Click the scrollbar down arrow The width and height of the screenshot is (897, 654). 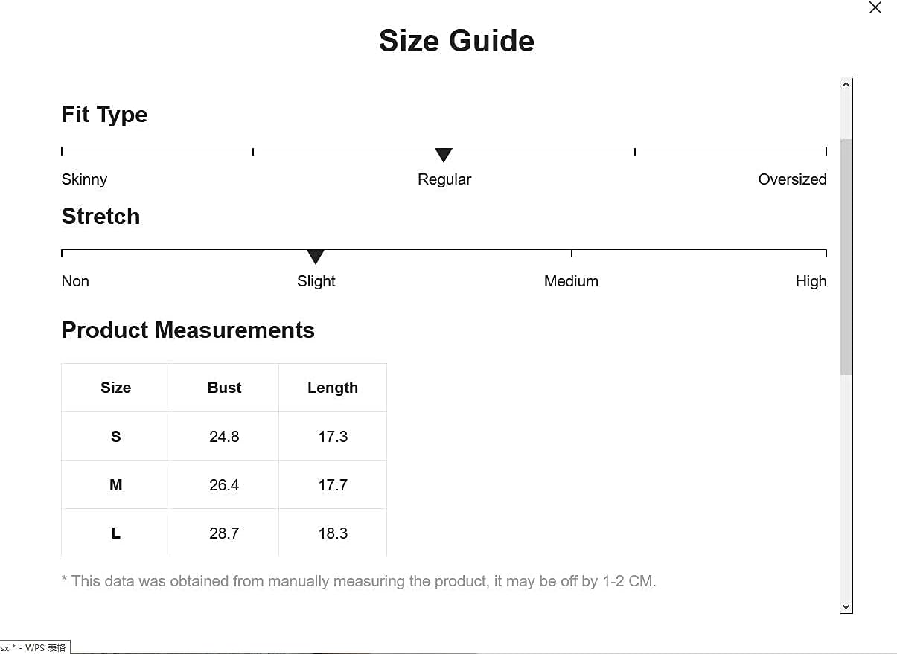pyautogui.click(x=846, y=607)
